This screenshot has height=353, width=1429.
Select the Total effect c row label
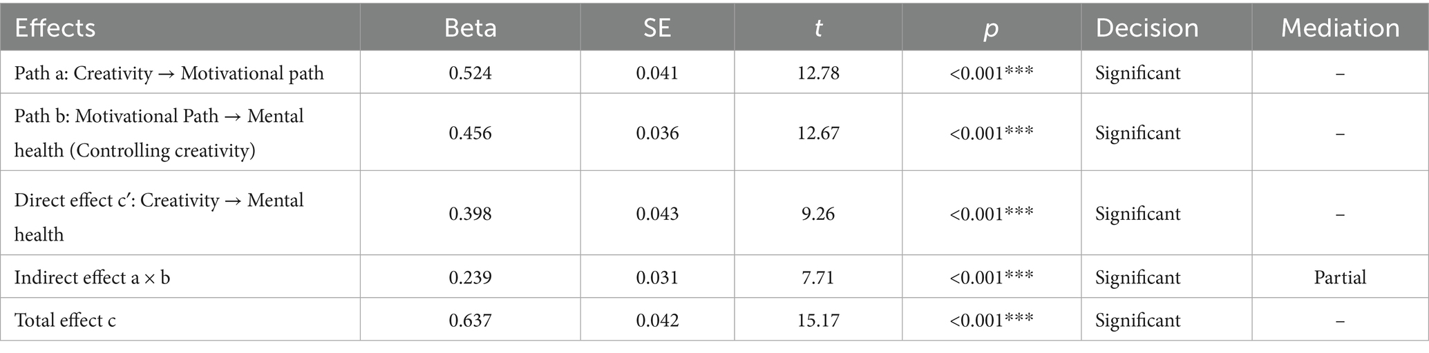click(65, 320)
